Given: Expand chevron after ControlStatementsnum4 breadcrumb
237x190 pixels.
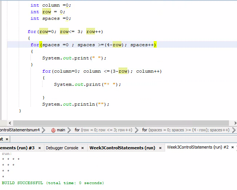Looking at the screenshot, I should point(43,130).
